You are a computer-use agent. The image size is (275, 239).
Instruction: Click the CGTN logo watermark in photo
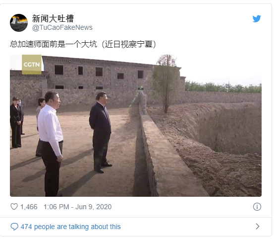pos(32,65)
